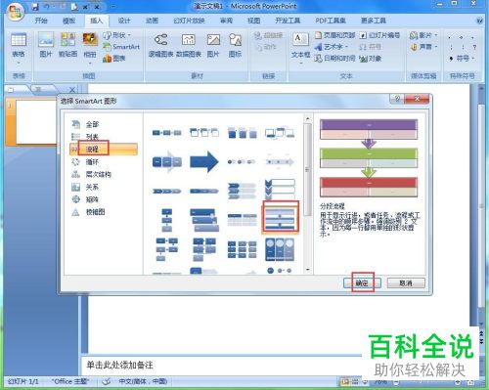Switch to normal view via status bar icon
The height and width of the screenshot is (390, 489).
click(x=345, y=381)
